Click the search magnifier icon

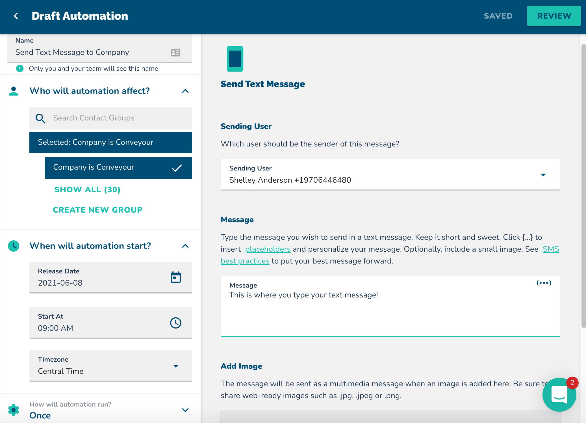click(40, 118)
